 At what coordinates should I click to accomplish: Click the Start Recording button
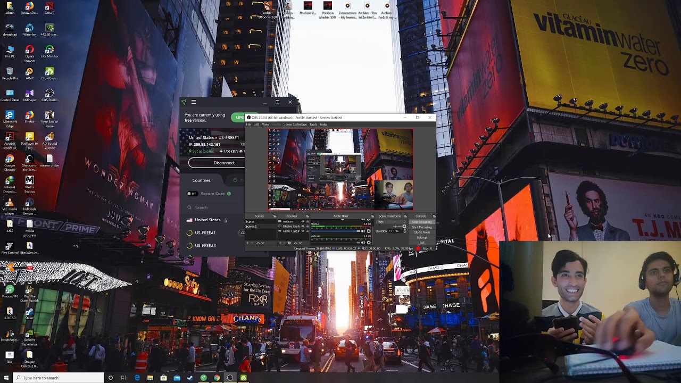pos(422,227)
